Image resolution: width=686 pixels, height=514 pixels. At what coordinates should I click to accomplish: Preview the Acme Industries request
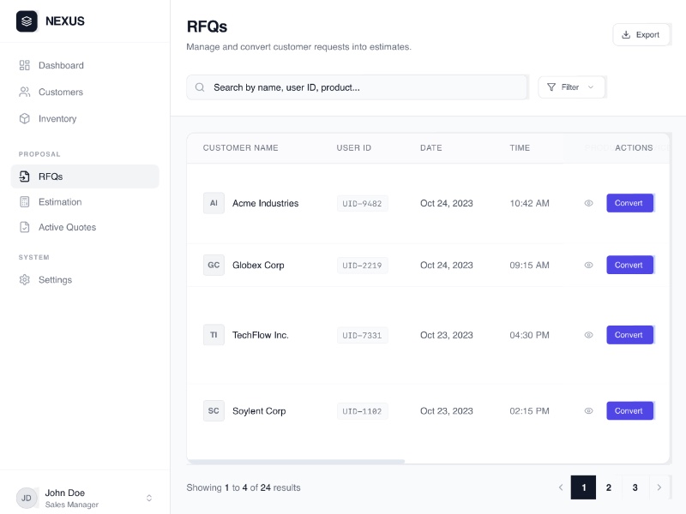pos(588,203)
